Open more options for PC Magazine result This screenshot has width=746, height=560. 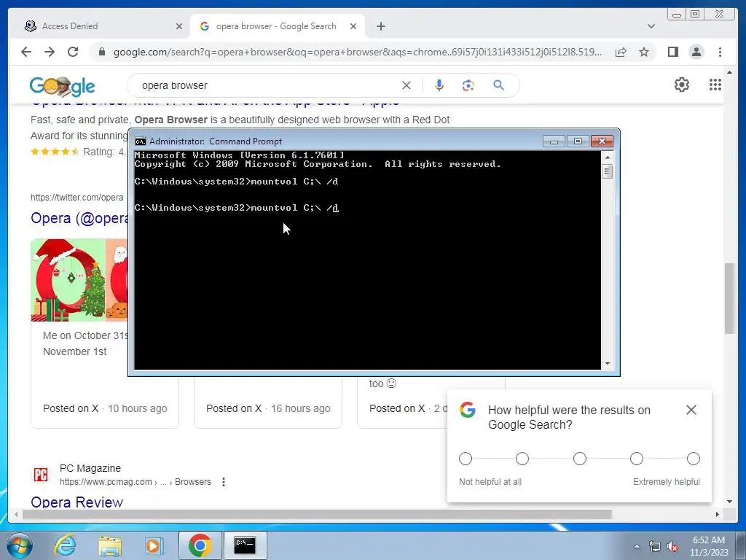pos(224,482)
